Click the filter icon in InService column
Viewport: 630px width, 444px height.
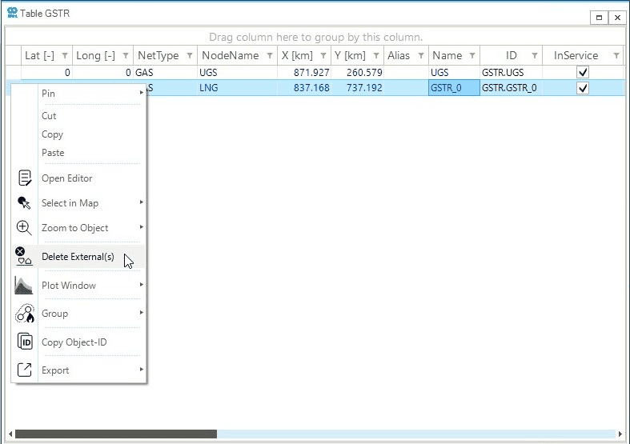[x=616, y=56]
